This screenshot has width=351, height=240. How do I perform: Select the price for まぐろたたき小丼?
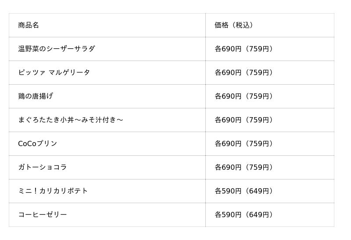244,120
